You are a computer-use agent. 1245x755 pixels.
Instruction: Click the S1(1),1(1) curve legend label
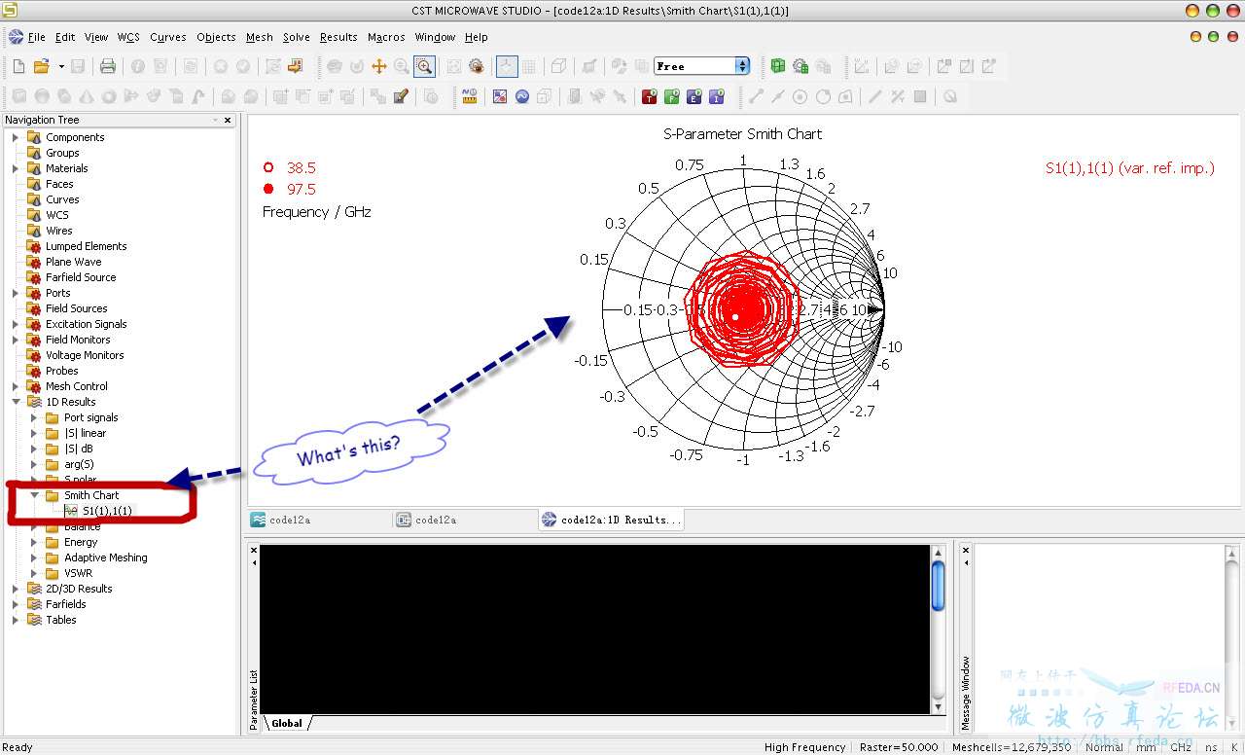coord(1130,167)
